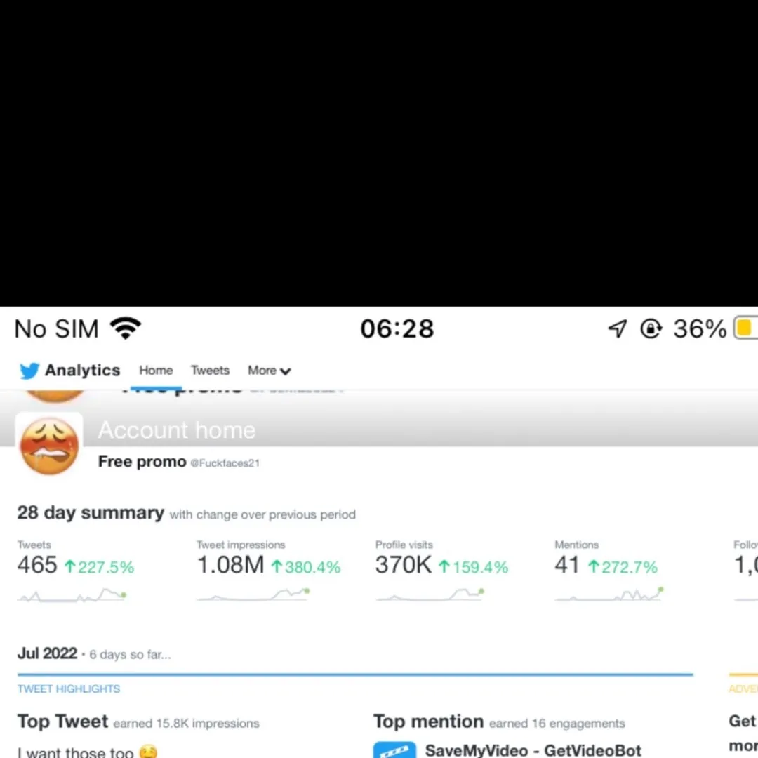This screenshot has height=758, width=758.
Task: Click the SaveMyVideo GetVideoBot icon
Action: coord(394,750)
